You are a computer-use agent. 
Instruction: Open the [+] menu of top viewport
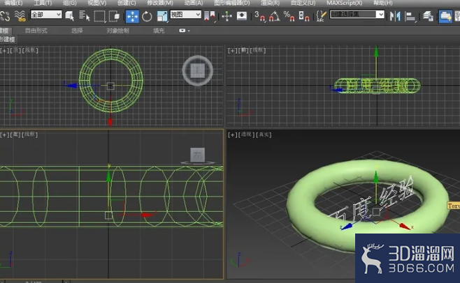pos(4,50)
